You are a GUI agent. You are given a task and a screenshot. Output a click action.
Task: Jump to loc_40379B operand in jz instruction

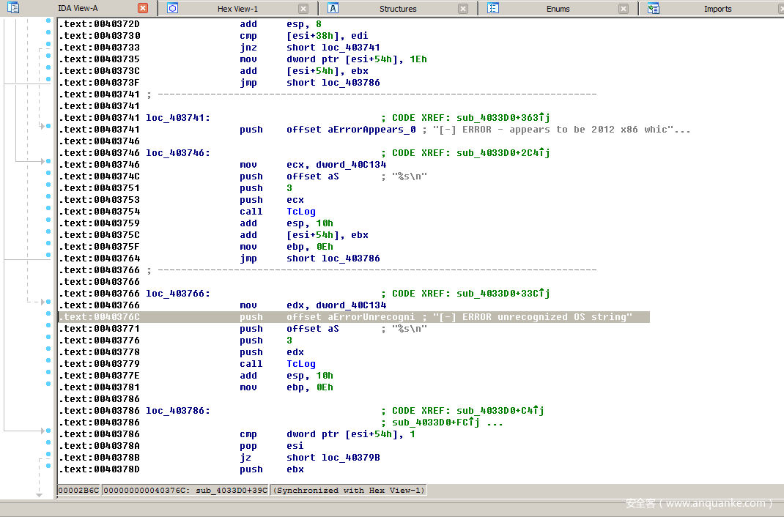350,458
